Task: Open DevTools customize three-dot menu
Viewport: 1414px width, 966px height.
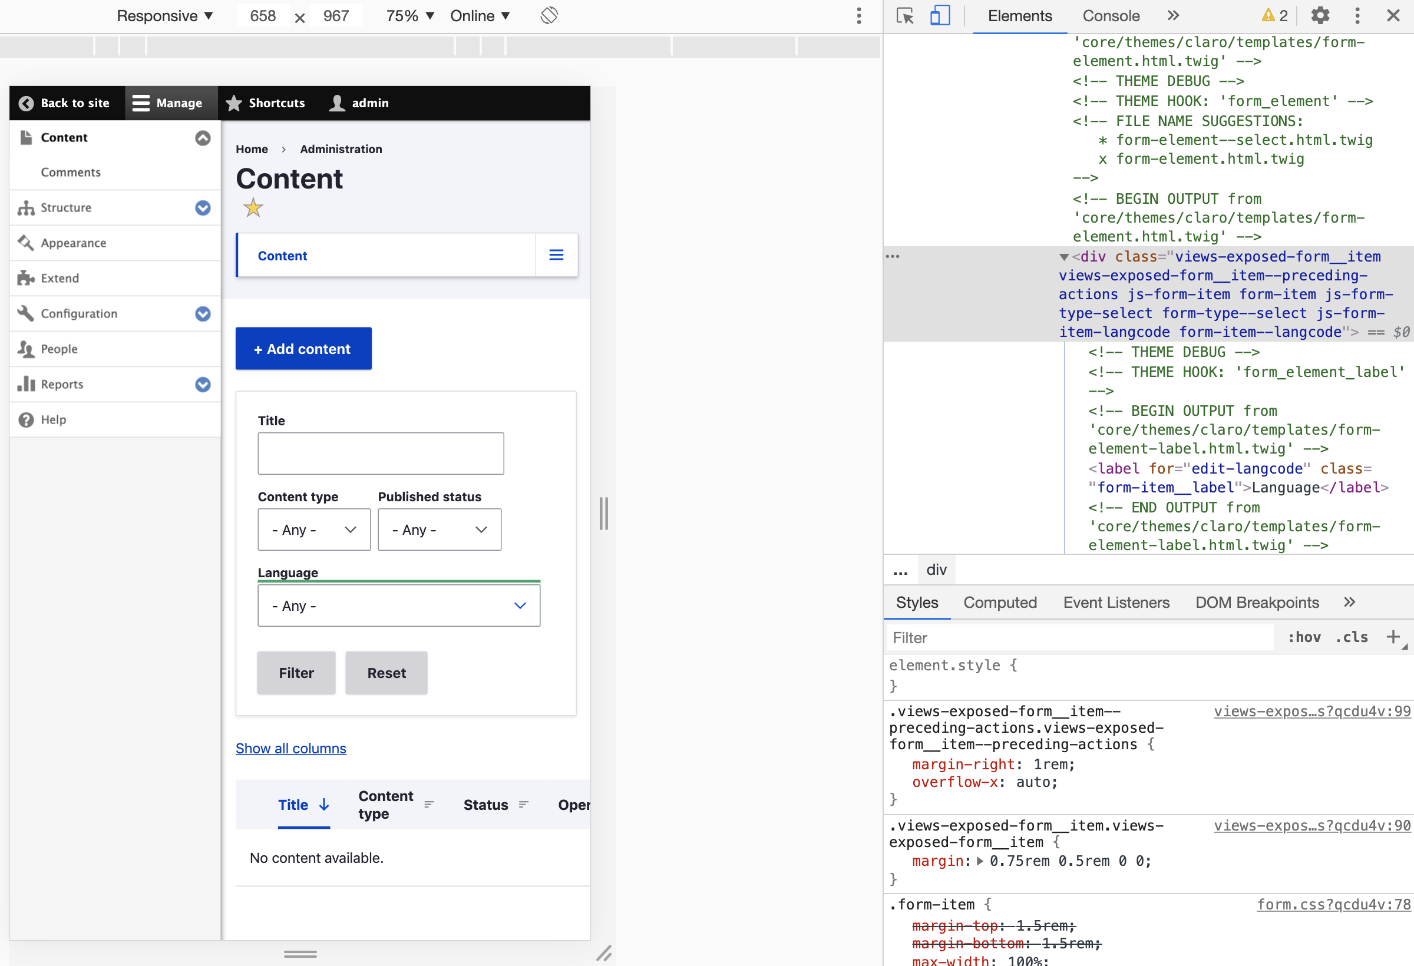Action: click(1357, 16)
